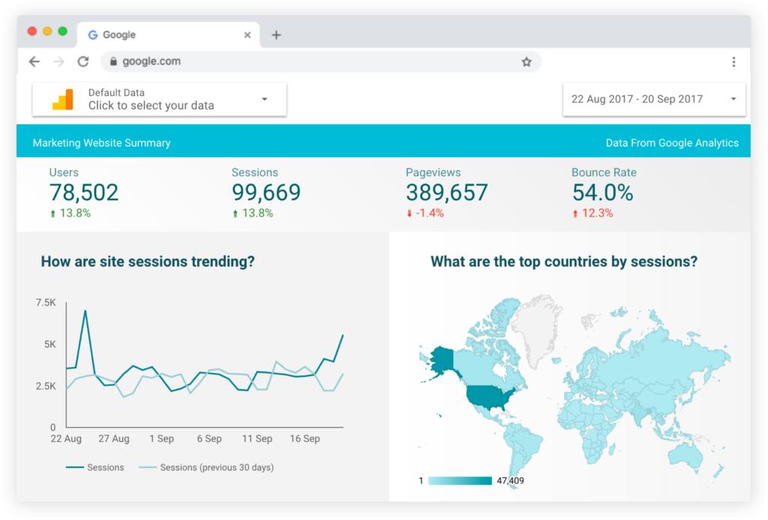
Task: Click the Bounce Rate 54.0% scorecard
Action: coord(602,193)
